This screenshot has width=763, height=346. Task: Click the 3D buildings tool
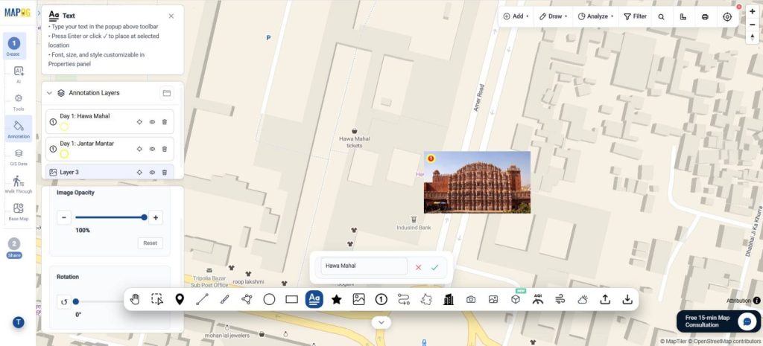(x=449, y=299)
